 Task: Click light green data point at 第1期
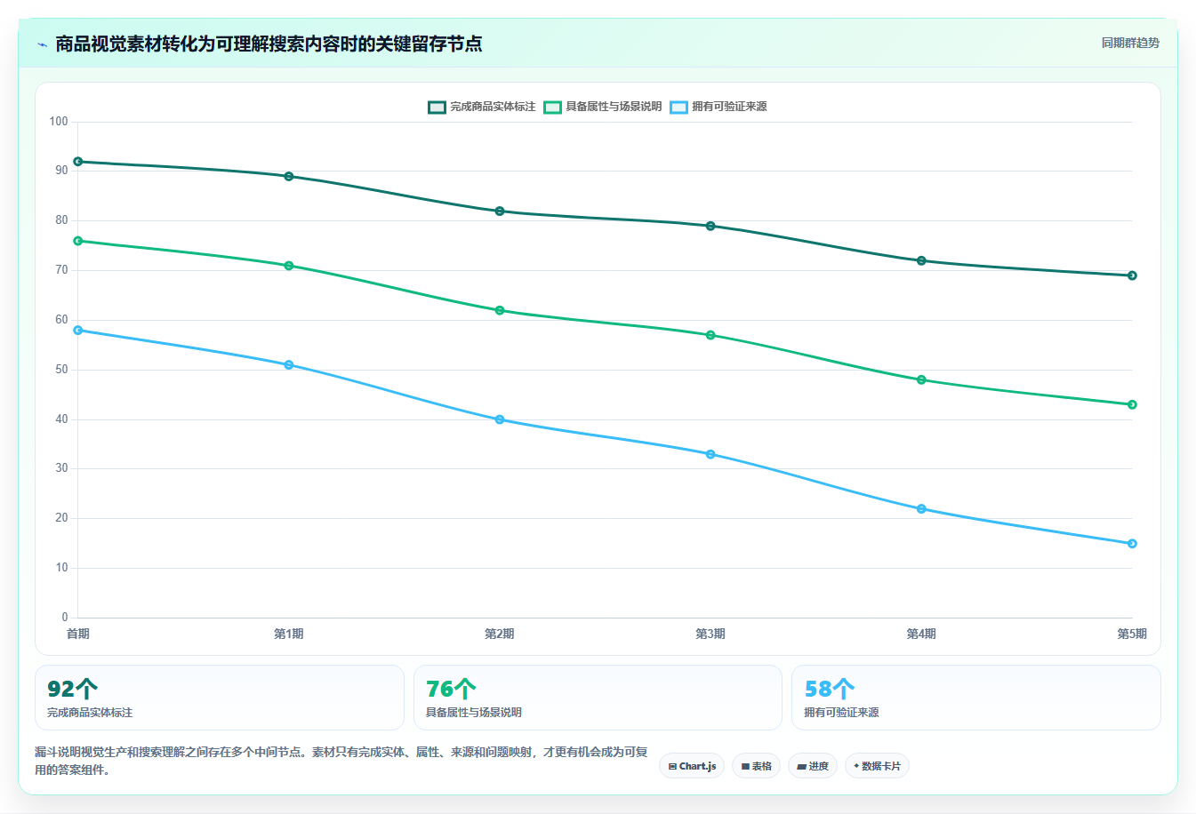(289, 266)
